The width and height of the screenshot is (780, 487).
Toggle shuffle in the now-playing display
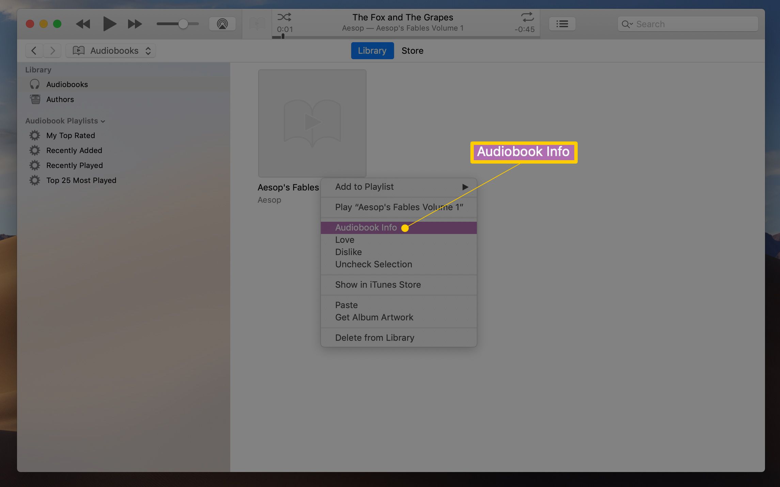[x=284, y=17]
